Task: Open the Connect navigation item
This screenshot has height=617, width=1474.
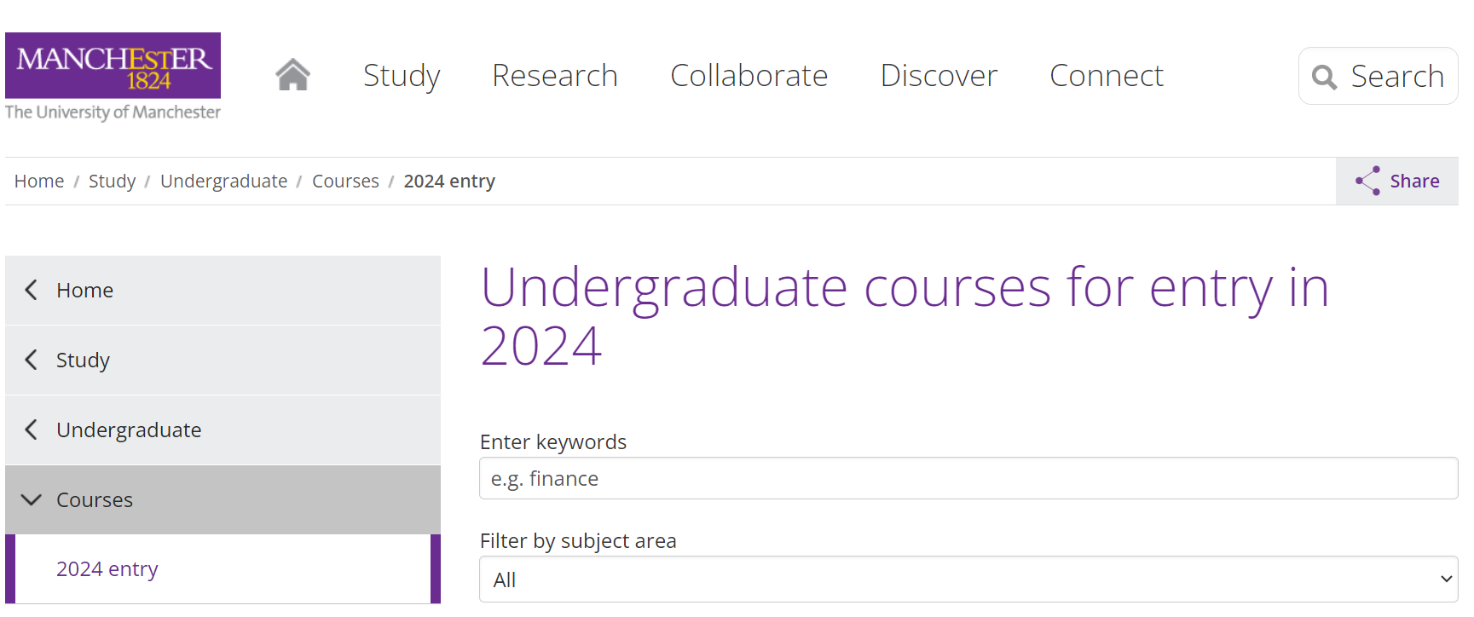Action: coord(1106,76)
